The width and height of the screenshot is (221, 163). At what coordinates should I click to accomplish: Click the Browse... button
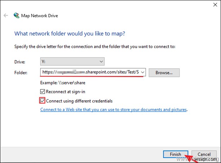point(164,73)
